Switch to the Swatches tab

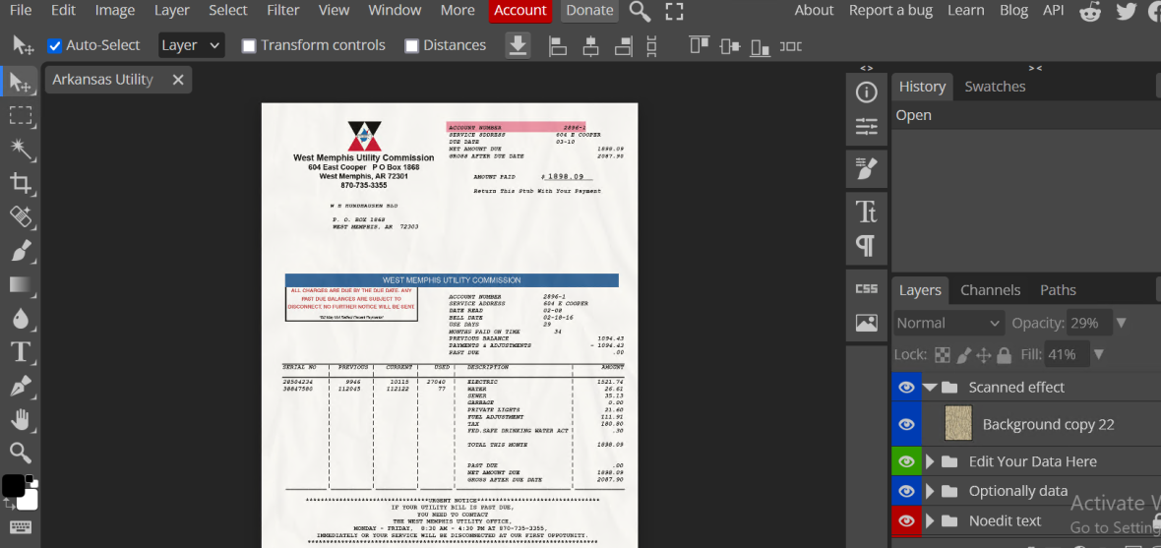point(995,87)
